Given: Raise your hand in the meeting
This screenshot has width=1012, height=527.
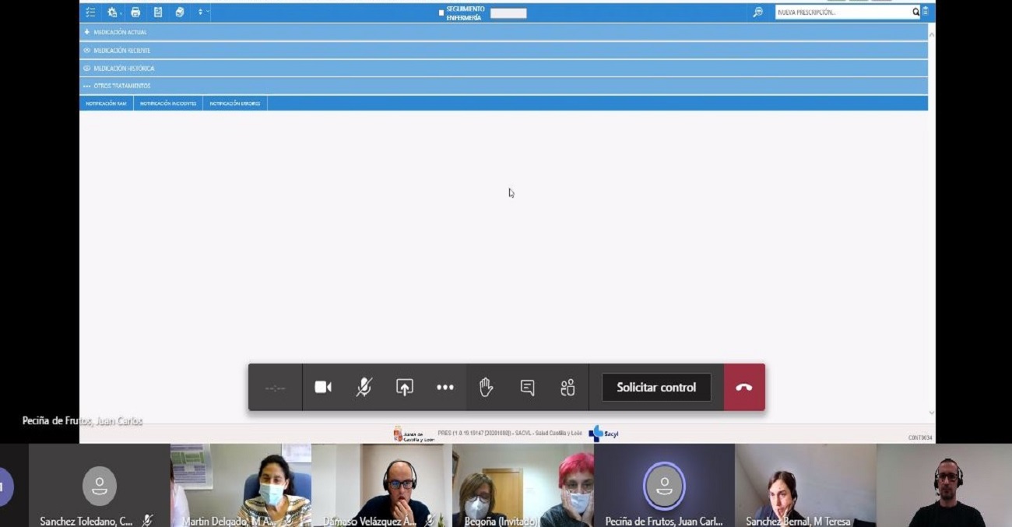Looking at the screenshot, I should 486,388.
